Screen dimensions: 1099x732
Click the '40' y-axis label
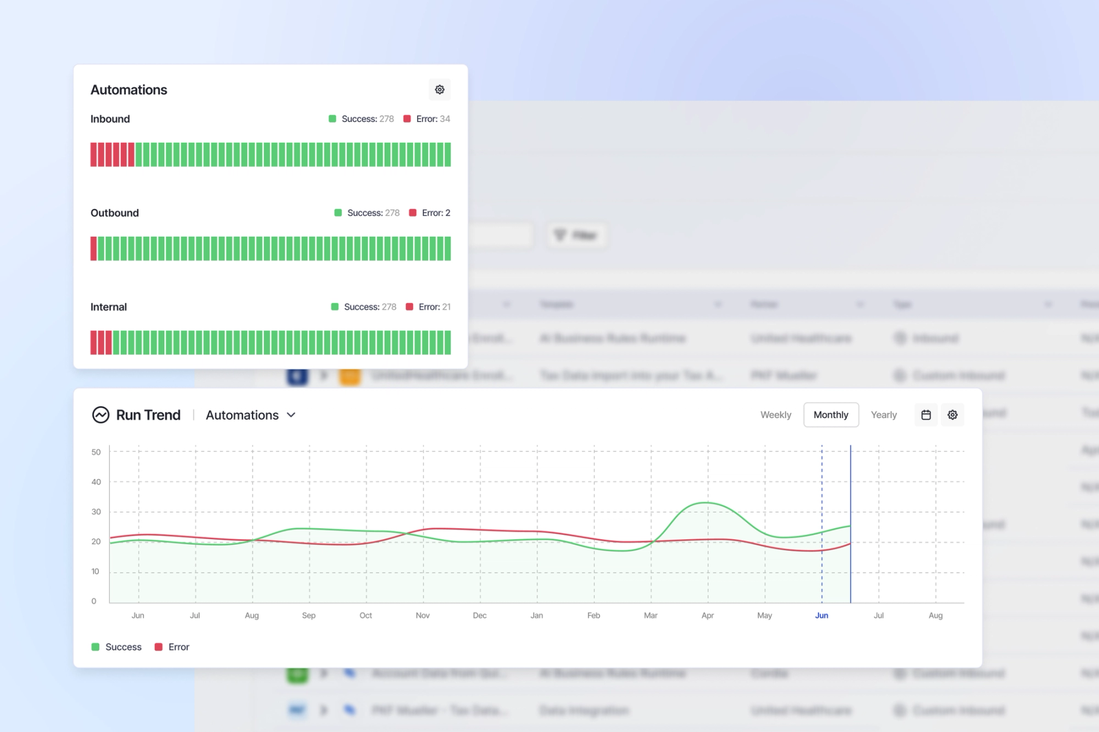96,482
